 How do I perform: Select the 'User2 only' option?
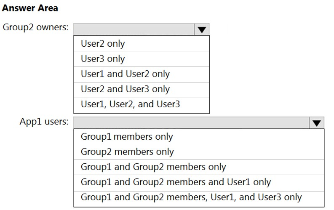(x=103, y=44)
